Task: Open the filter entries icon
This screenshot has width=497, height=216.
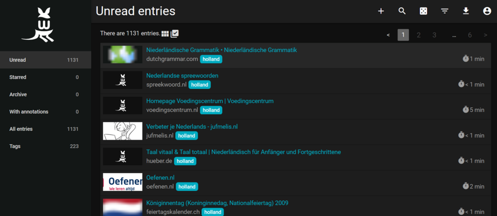Action: click(445, 11)
